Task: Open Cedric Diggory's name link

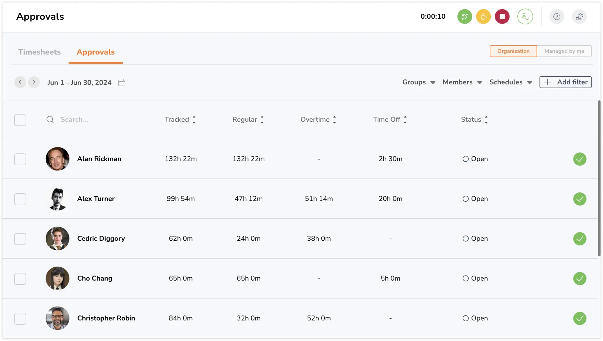Action: pyautogui.click(x=101, y=238)
